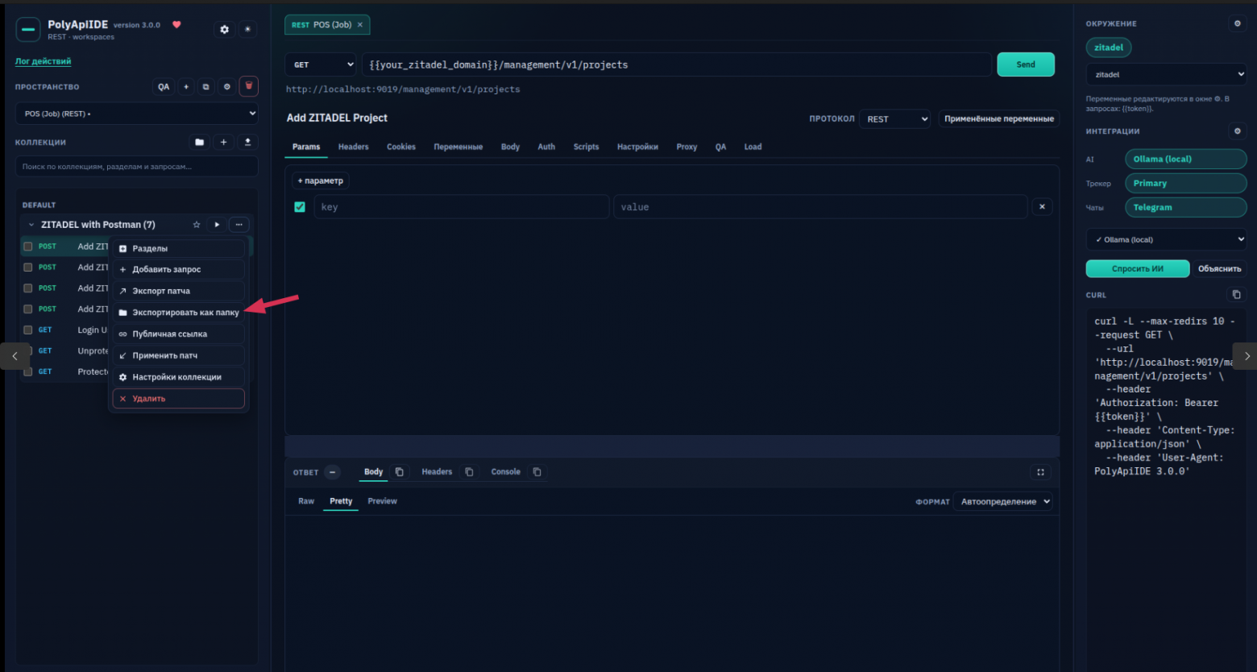Open integrations settings gear icon
The height and width of the screenshot is (672, 1257).
point(1238,131)
